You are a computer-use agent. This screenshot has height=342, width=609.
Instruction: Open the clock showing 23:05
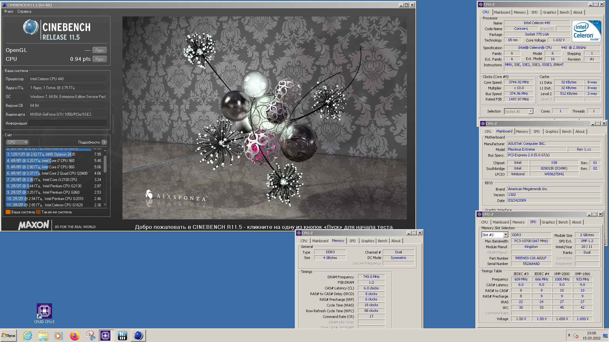click(591, 336)
